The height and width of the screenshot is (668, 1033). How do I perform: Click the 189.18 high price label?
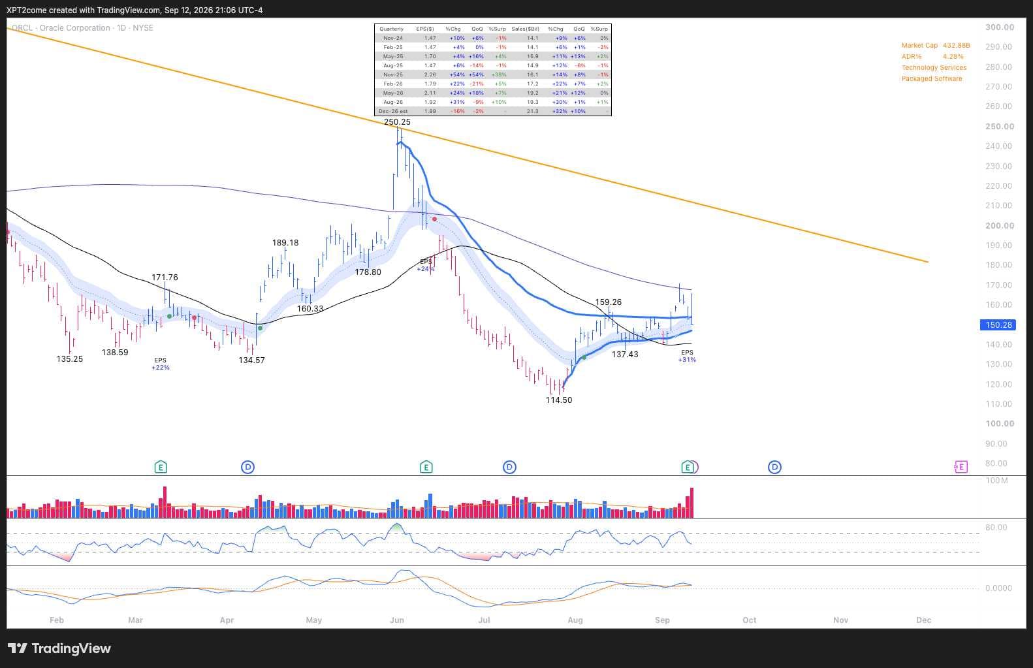[285, 243]
